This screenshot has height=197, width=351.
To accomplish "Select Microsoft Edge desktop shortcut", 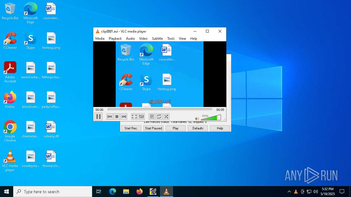I will [x=30, y=13].
